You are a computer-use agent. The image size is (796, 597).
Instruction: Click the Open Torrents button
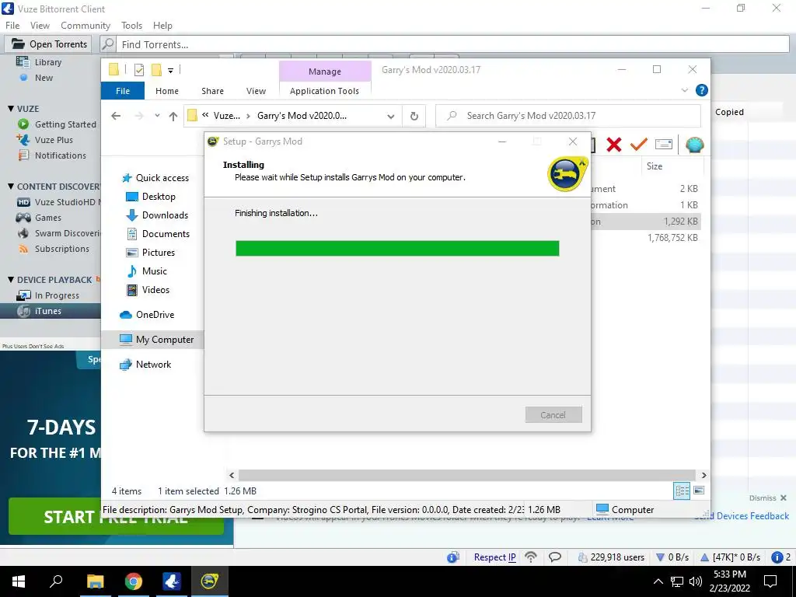[x=49, y=44]
